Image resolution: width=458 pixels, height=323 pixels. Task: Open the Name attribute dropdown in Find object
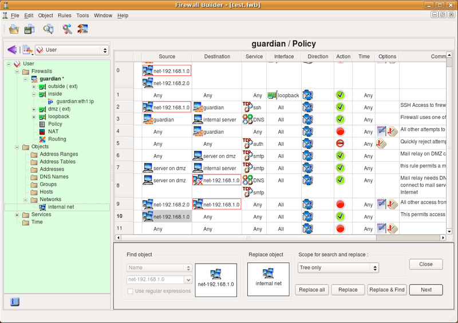[x=159, y=268]
